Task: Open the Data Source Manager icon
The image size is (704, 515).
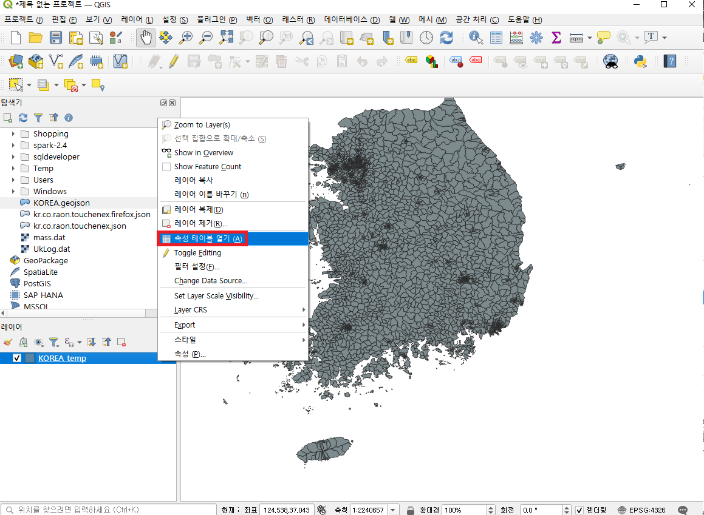Action: pos(16,61)
